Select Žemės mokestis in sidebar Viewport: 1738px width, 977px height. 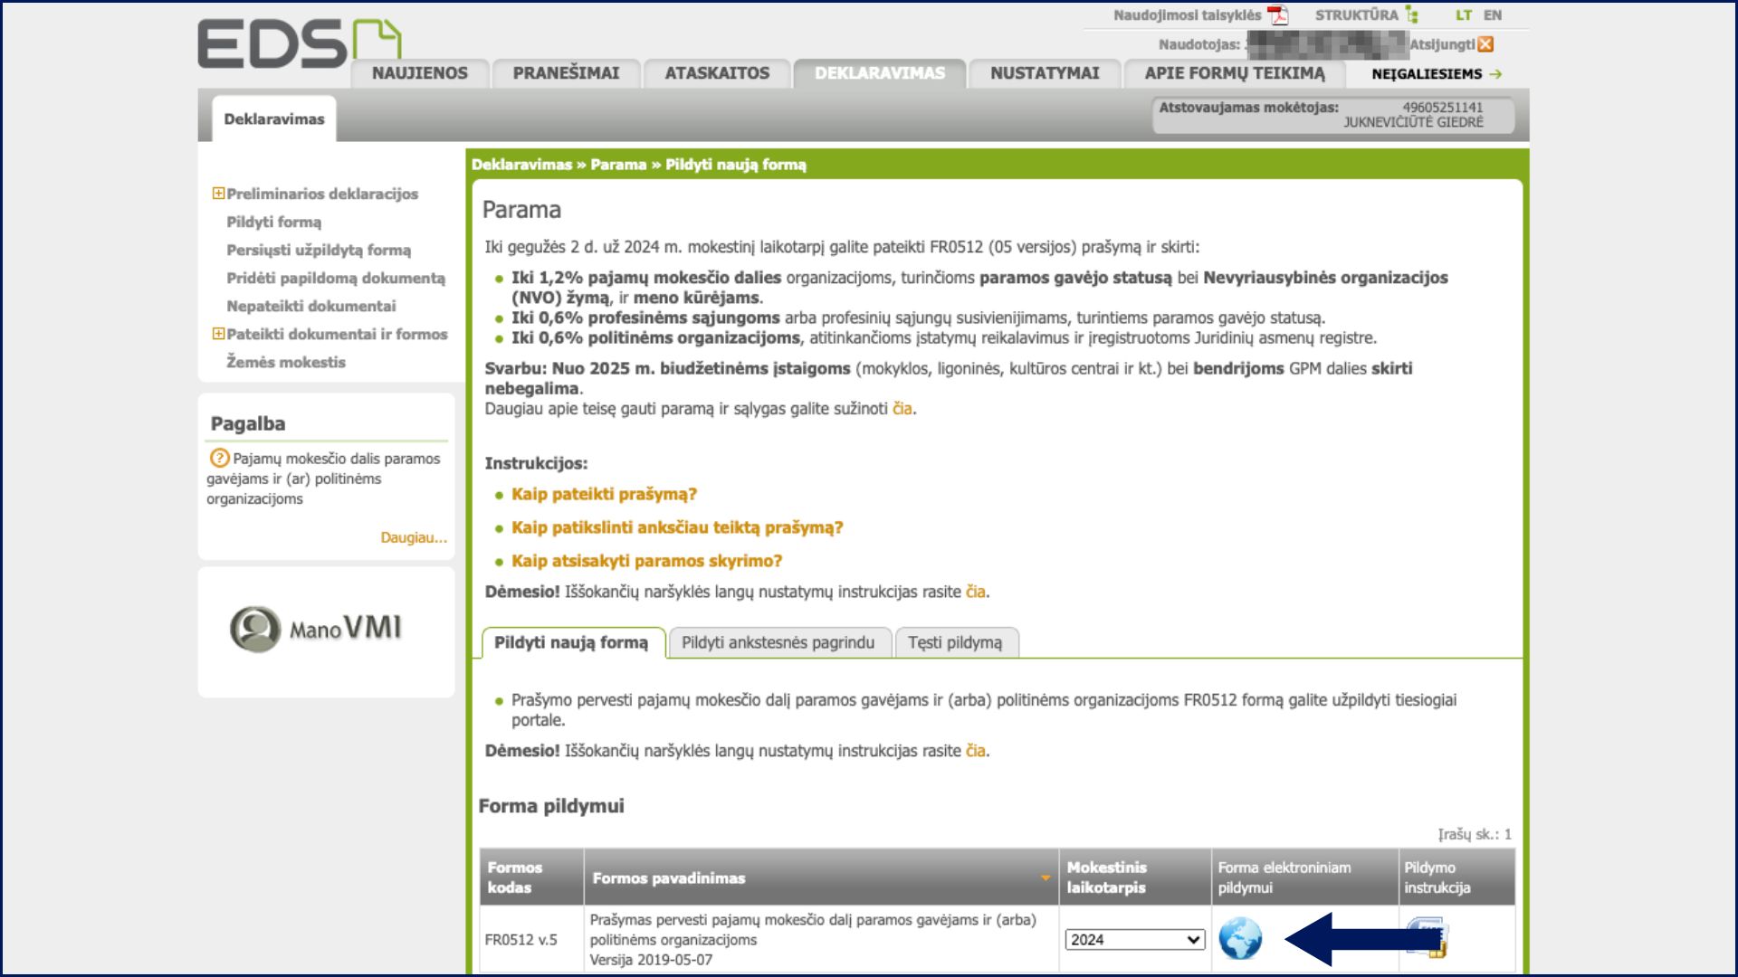point(286,362)
